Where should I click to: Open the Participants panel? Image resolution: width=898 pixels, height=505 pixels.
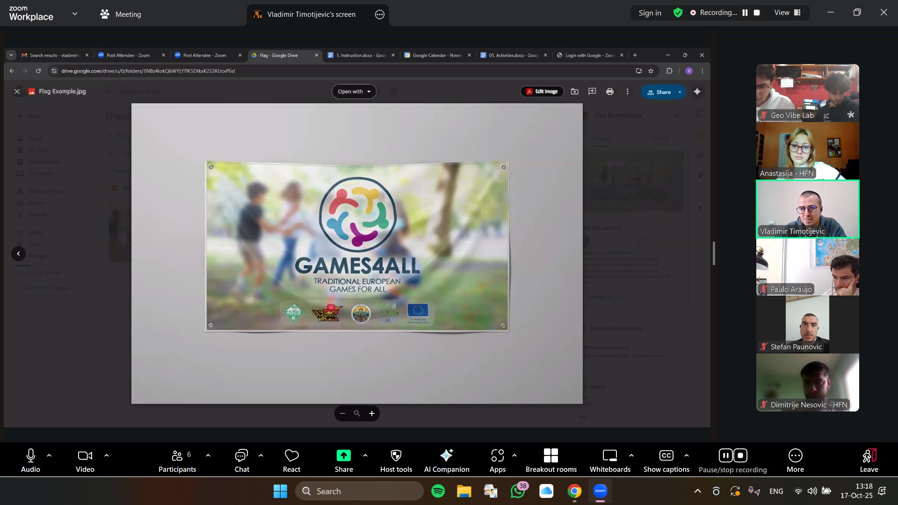[x=177, y=461]
